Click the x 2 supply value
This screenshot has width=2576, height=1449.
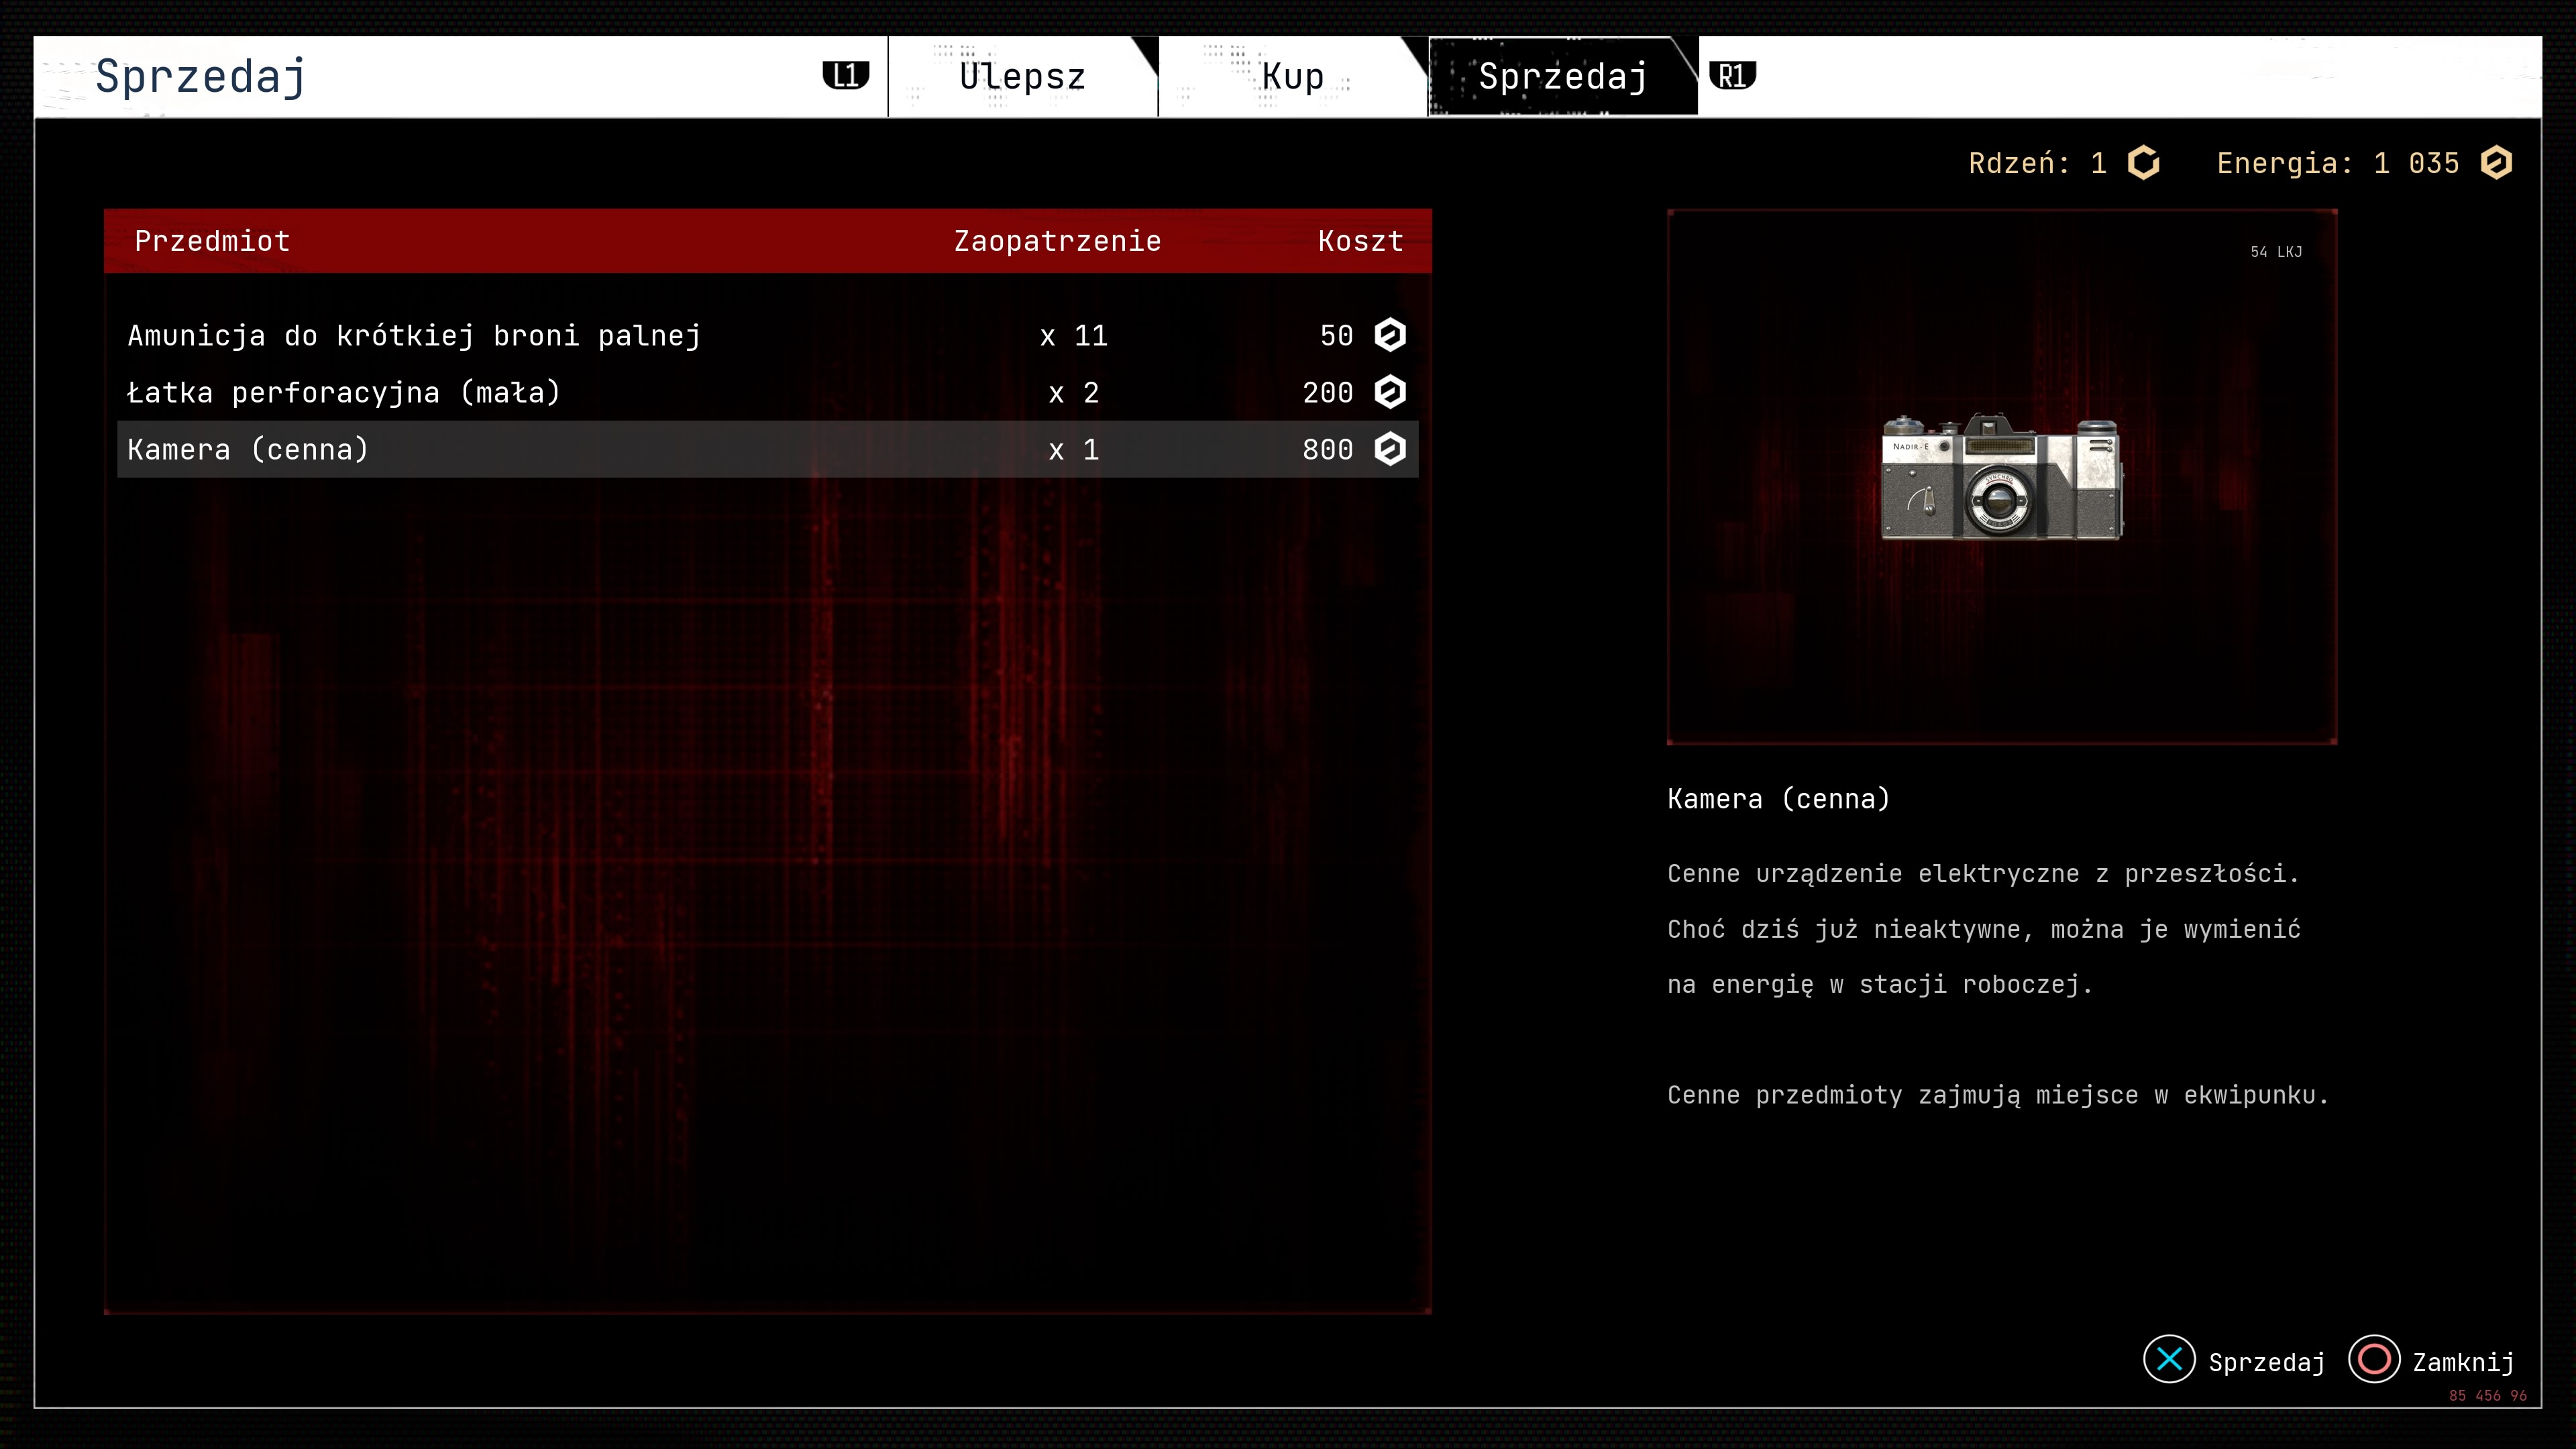pos(1074,393)
